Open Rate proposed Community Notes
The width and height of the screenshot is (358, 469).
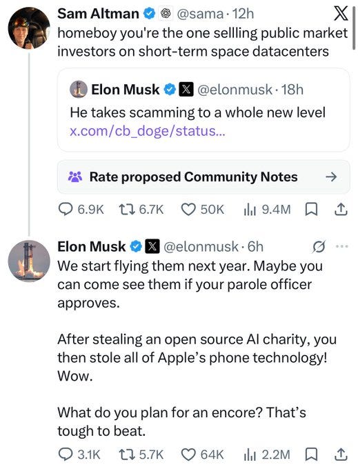point(203,177)
